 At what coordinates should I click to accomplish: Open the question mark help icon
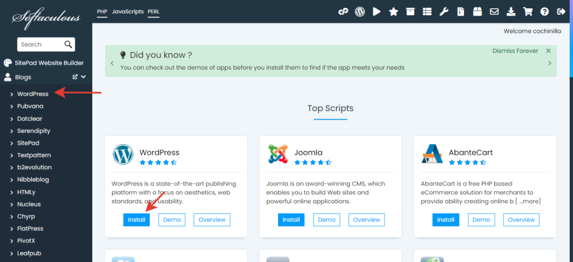[544, 12]
